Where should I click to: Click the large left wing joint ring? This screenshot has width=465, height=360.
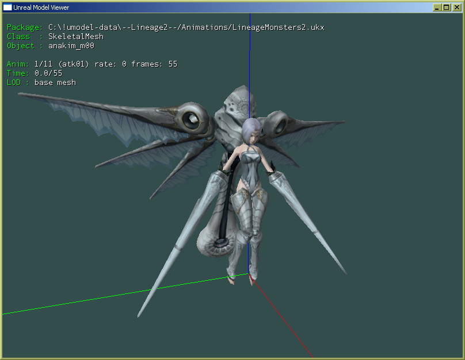coord(191,119)
